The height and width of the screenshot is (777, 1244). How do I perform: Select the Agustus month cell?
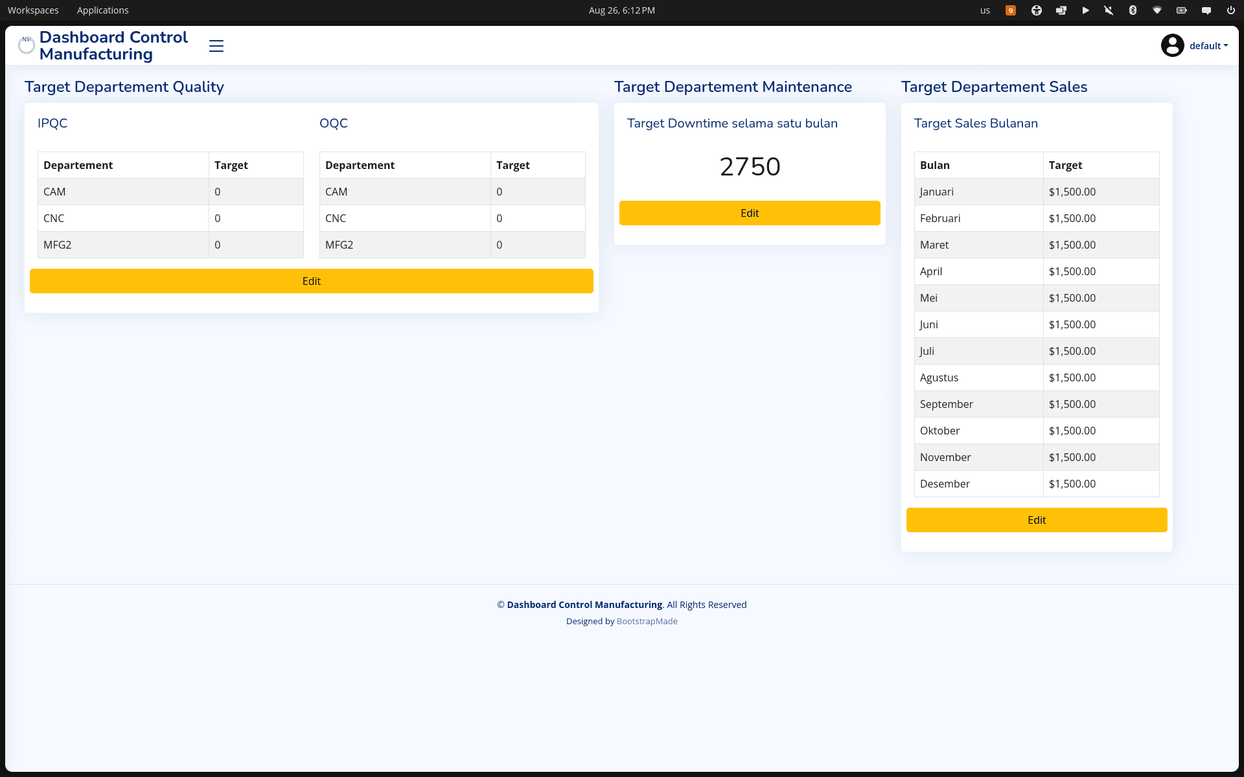pyautogui.click(x=978, y=377)
